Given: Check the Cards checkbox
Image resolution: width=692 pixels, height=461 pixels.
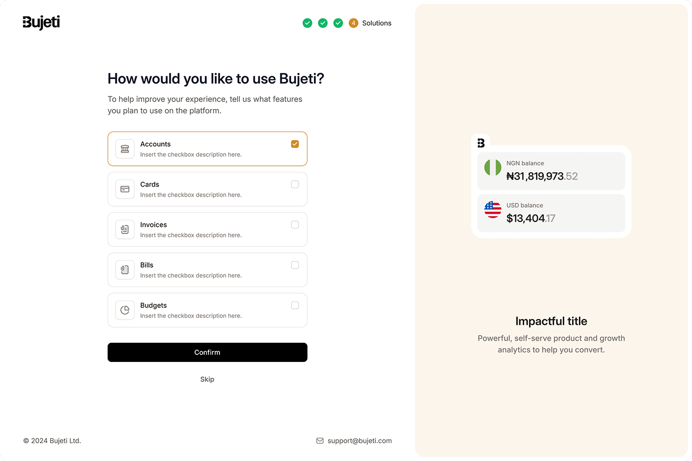Looking at the screenshot, I should click(295, 184).
